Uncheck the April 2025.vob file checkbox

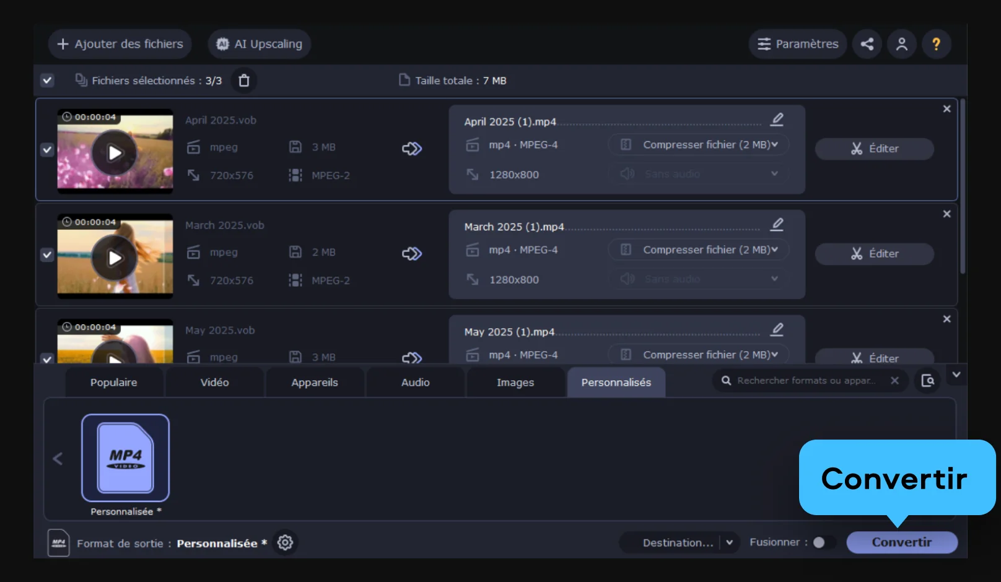click(x=47, y=150)
